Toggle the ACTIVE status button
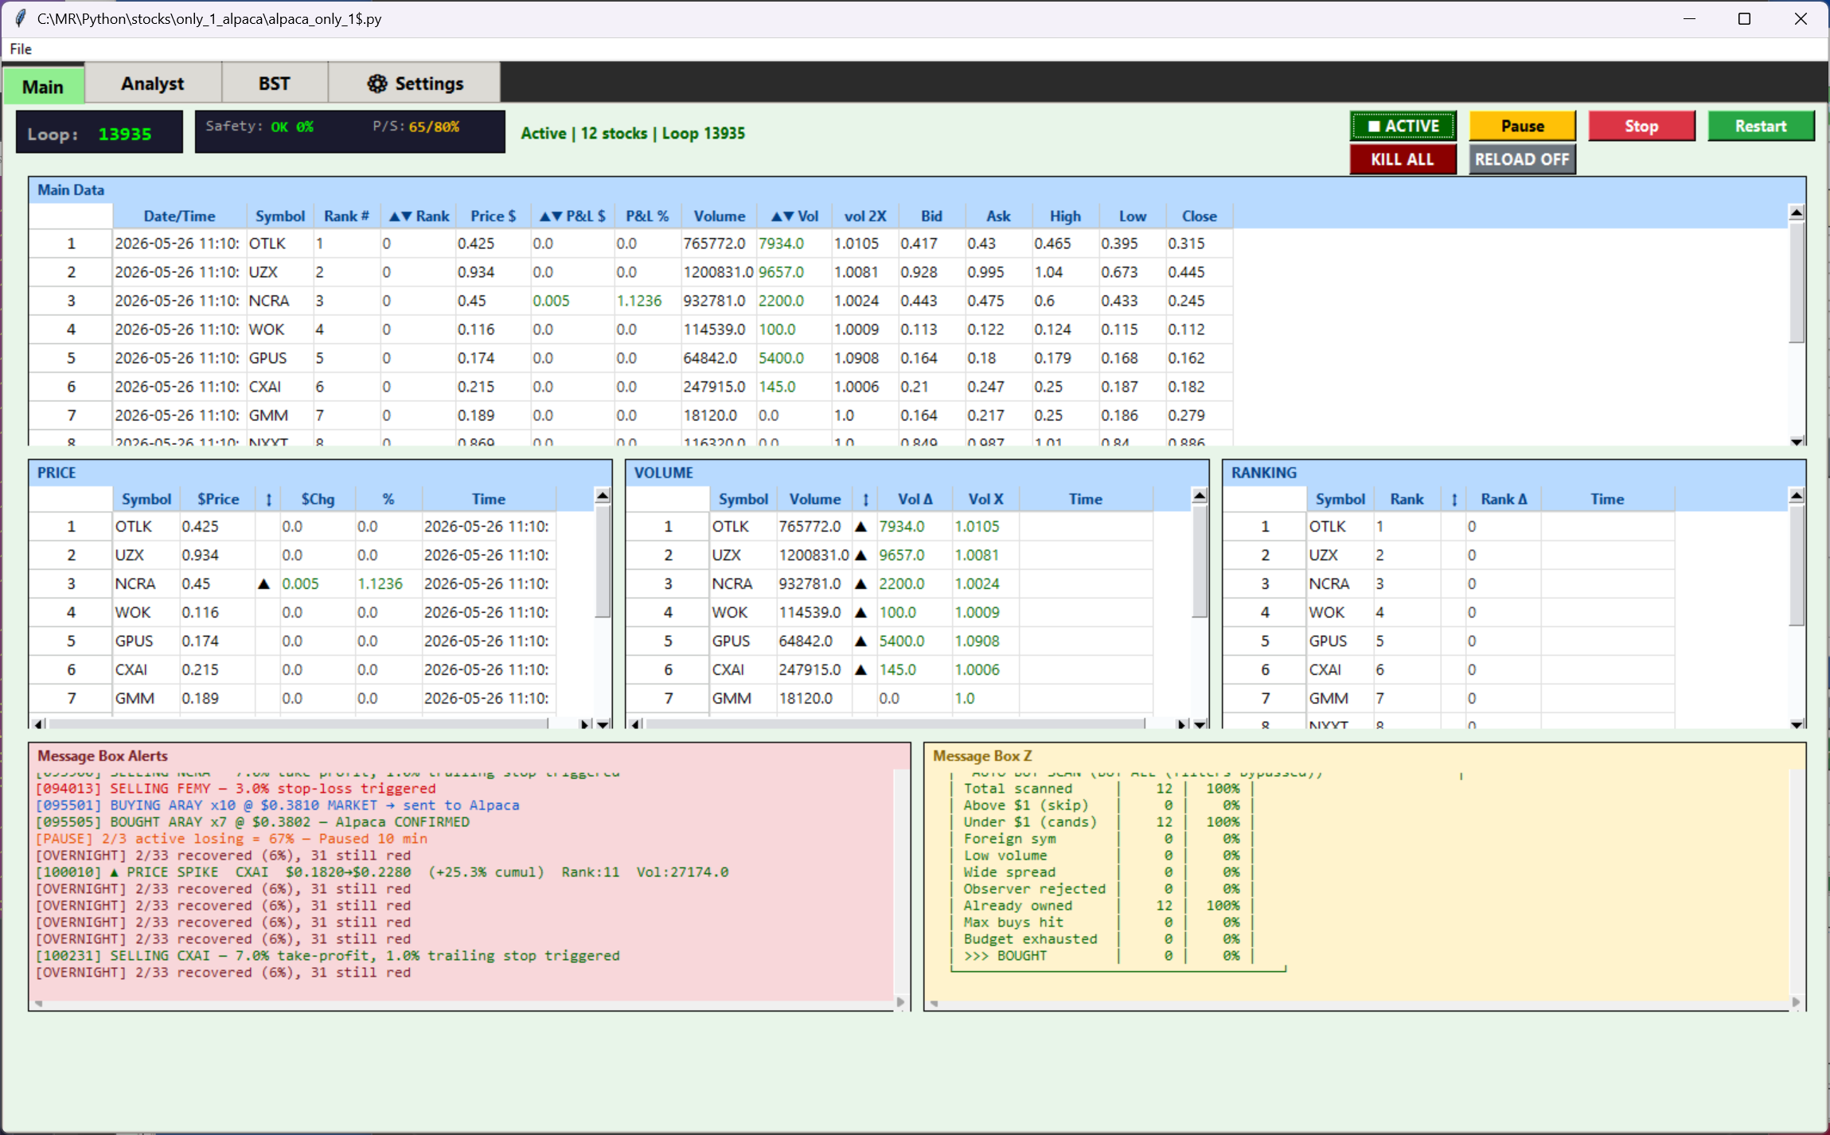The height and width of the screenshot is (1135, 1830). pos(1403,126)
